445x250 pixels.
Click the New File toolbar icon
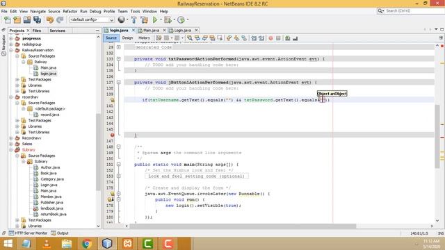coord(8,20)
